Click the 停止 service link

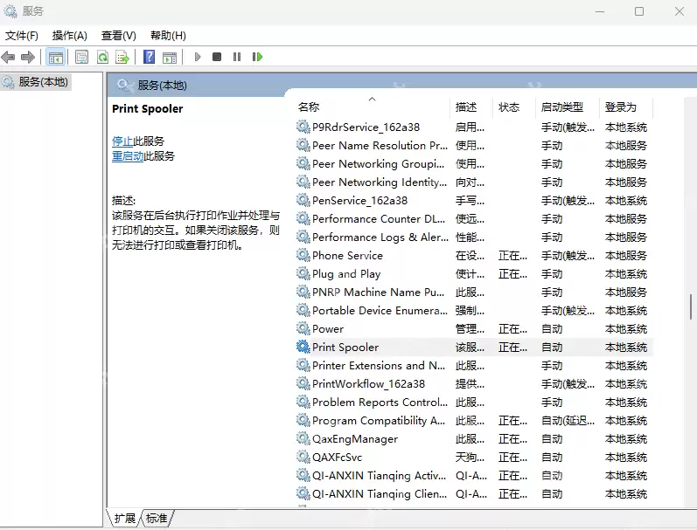point(122,141)
